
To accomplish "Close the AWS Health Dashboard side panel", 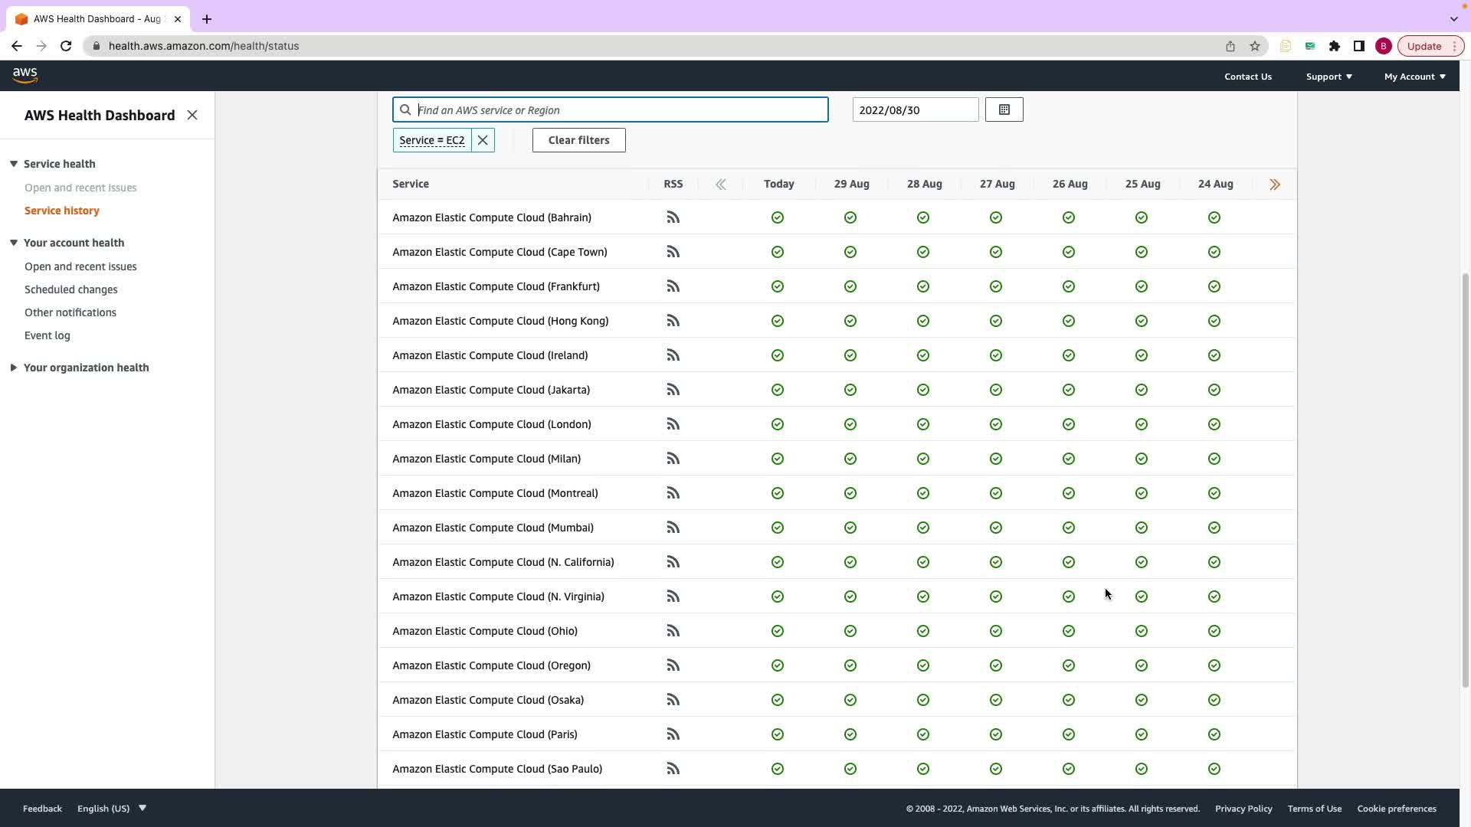I will (192, 115).
